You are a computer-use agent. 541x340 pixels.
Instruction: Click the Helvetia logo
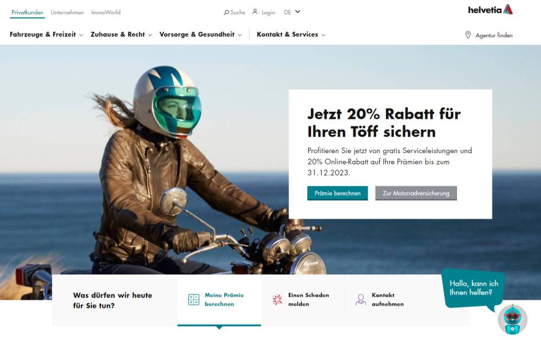click(x=490, y=9)
